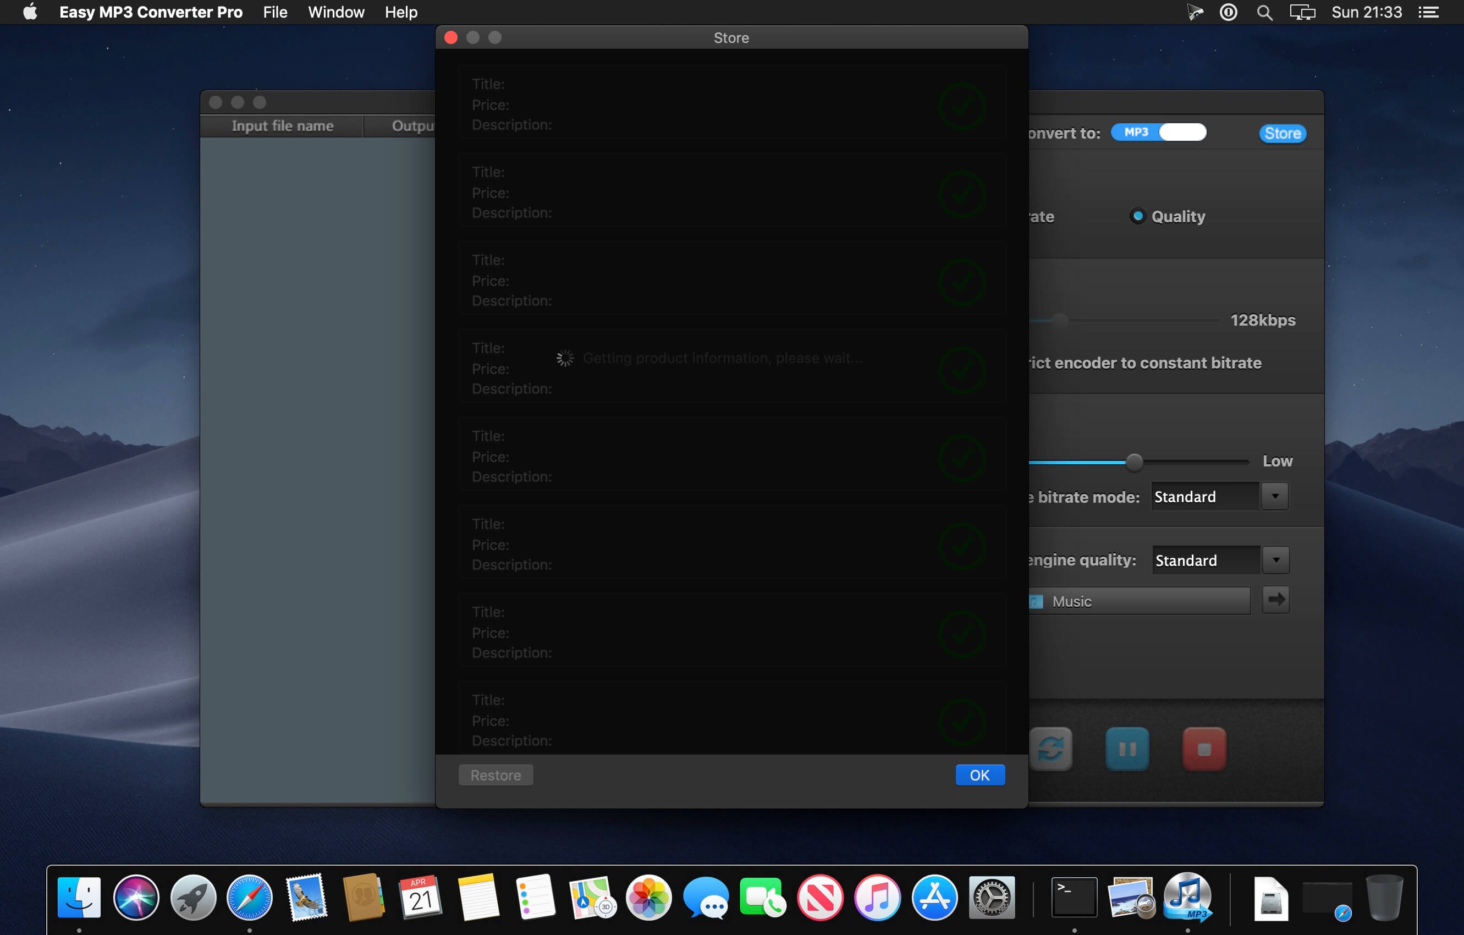The width and height of the screenshot is (1464, 935).
Task: Open the Music app in dock
Action: click(877, 897)
